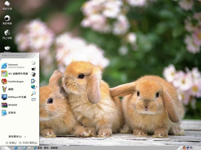Select the recycle bin desktop icon
The image size is (201, 150).
click(7, 49)
